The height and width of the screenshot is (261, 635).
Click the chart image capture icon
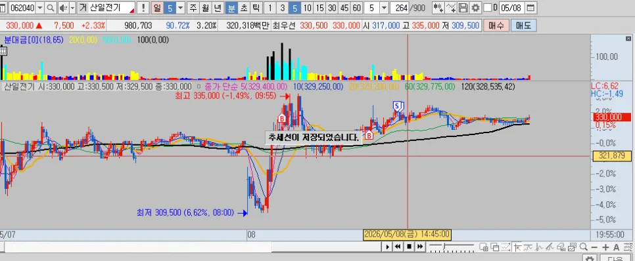click(x=572, y=247)
